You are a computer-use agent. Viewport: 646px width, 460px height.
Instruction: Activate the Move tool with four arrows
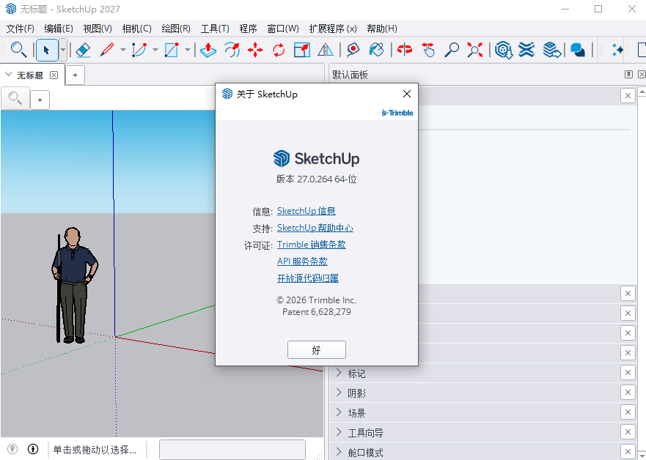pyautogui.click(x=255, y=51)
